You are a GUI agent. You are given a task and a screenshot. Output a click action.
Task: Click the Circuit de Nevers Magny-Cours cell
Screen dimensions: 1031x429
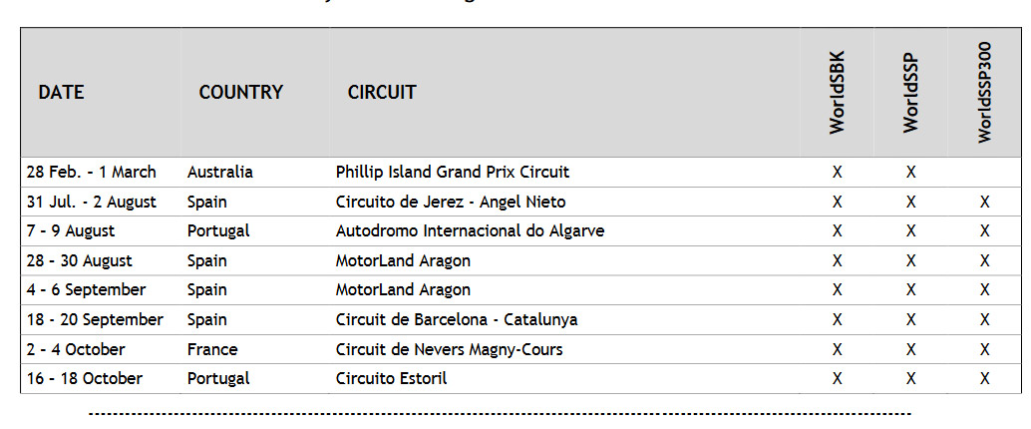click(x=449, y=349)
